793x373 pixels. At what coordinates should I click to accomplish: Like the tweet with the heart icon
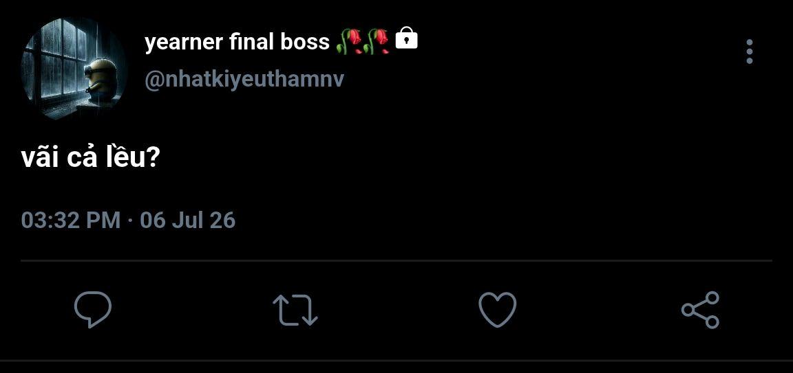pos(498,309)
